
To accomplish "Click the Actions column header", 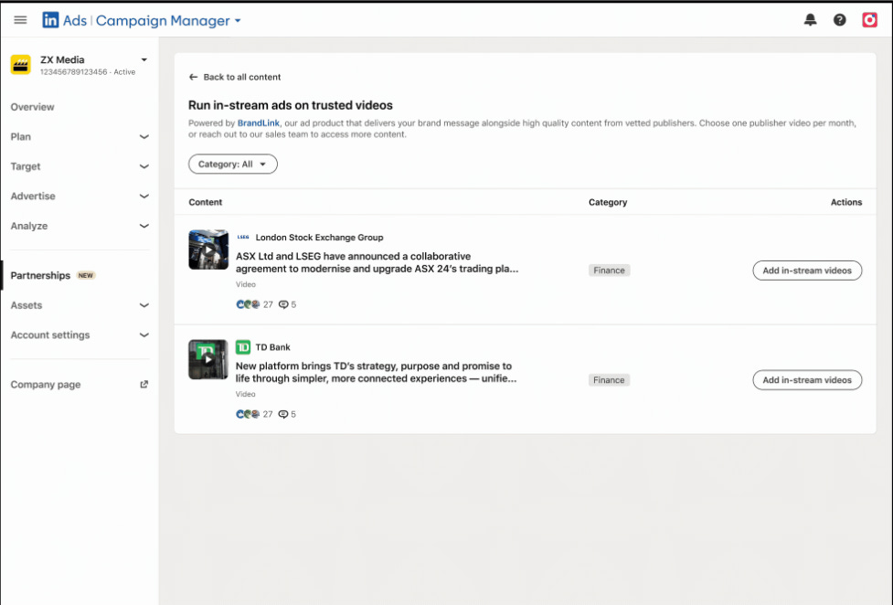I will pyautogui.click(x=845, y=202).
